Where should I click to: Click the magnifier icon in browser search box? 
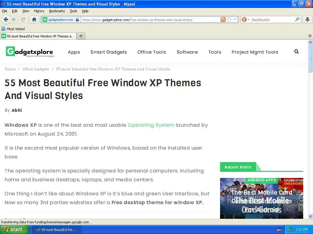pos(297,19)
